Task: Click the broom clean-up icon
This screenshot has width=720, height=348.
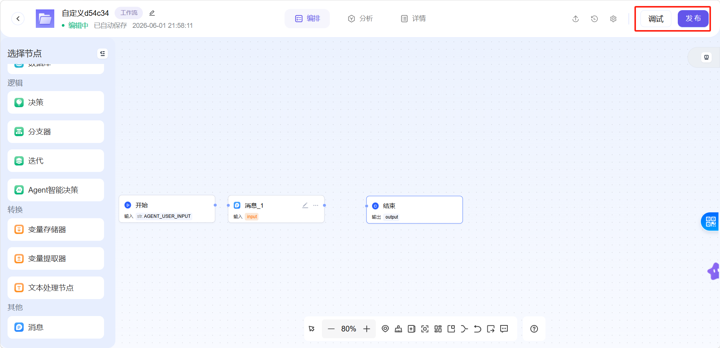Action: coord(398,329)
